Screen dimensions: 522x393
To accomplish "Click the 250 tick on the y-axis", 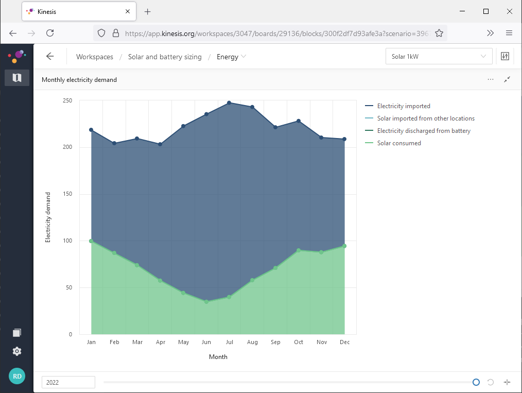I will coord(67,100).
